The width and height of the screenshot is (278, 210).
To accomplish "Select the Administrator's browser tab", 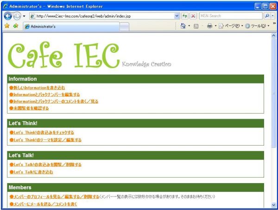I will 71,26.
